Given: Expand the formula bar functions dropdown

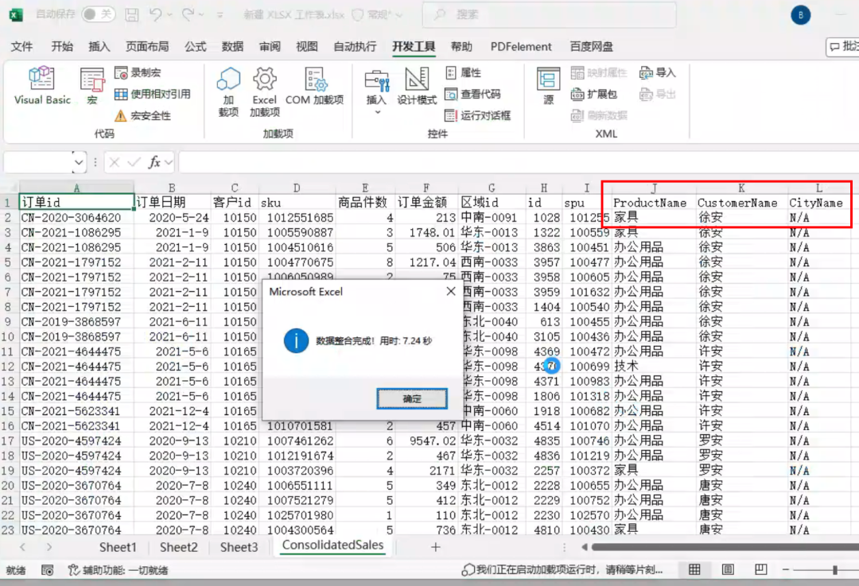Looking at the screenshot, I should 169,162.
